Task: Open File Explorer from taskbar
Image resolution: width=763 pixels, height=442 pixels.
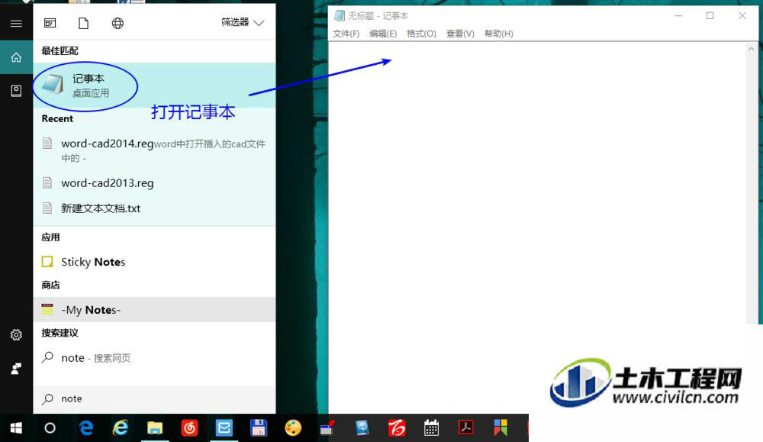Action: (x=155, y=428)
